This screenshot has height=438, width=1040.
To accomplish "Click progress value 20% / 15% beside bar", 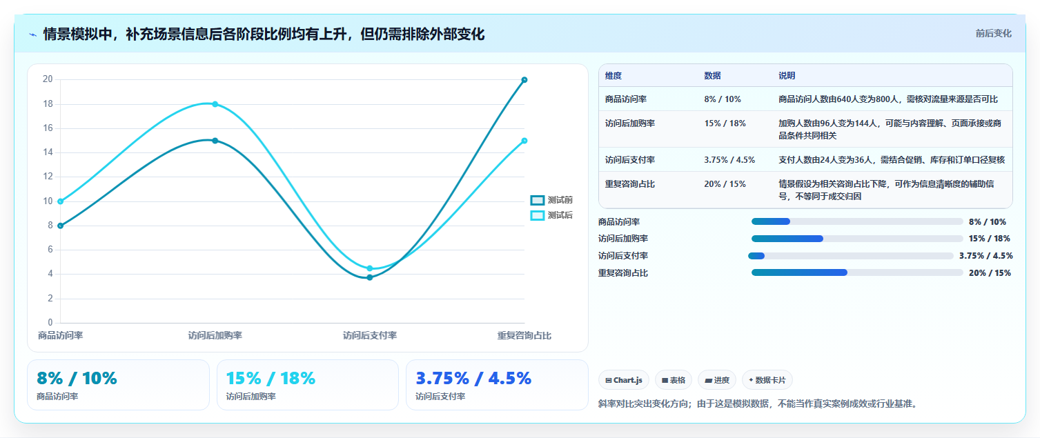I will coord(990,273).
